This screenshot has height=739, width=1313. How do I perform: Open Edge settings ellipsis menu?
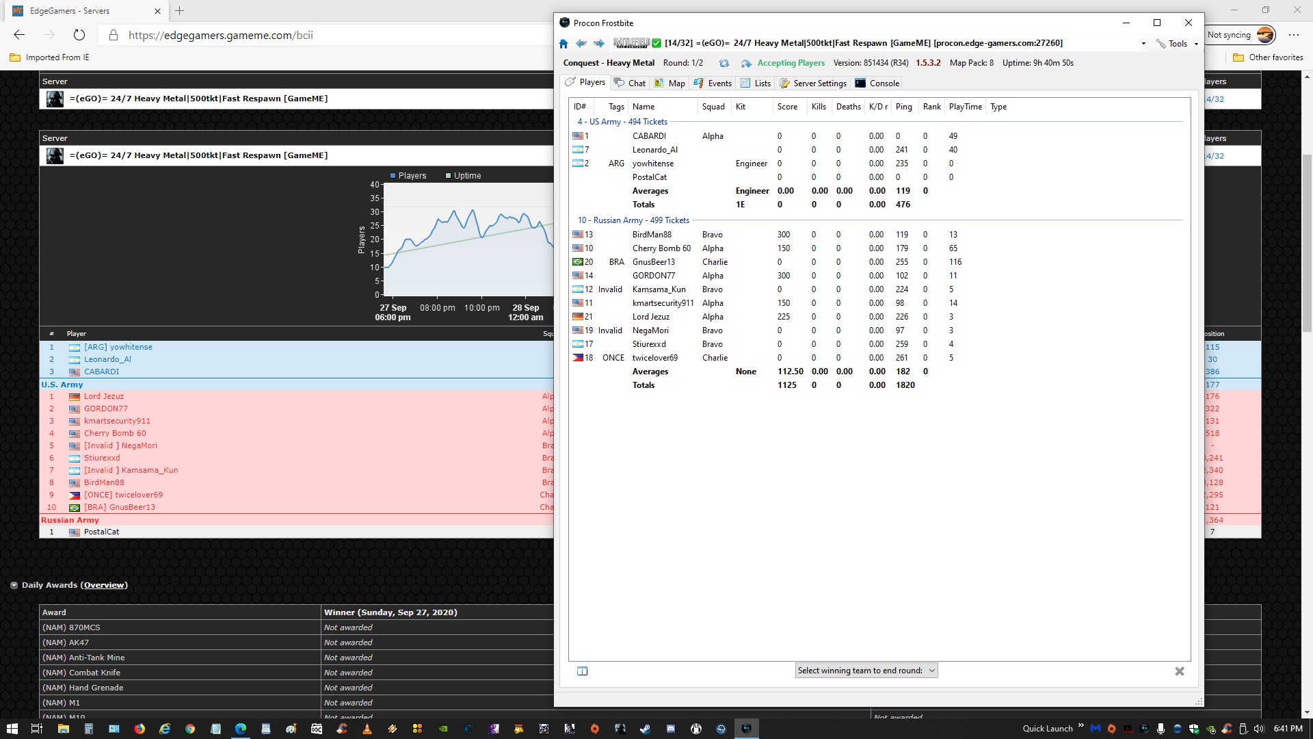point(1294,35)
